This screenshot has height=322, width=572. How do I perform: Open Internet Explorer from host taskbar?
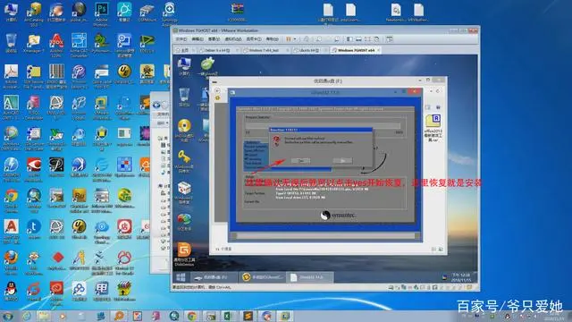(x=27, y=316)
